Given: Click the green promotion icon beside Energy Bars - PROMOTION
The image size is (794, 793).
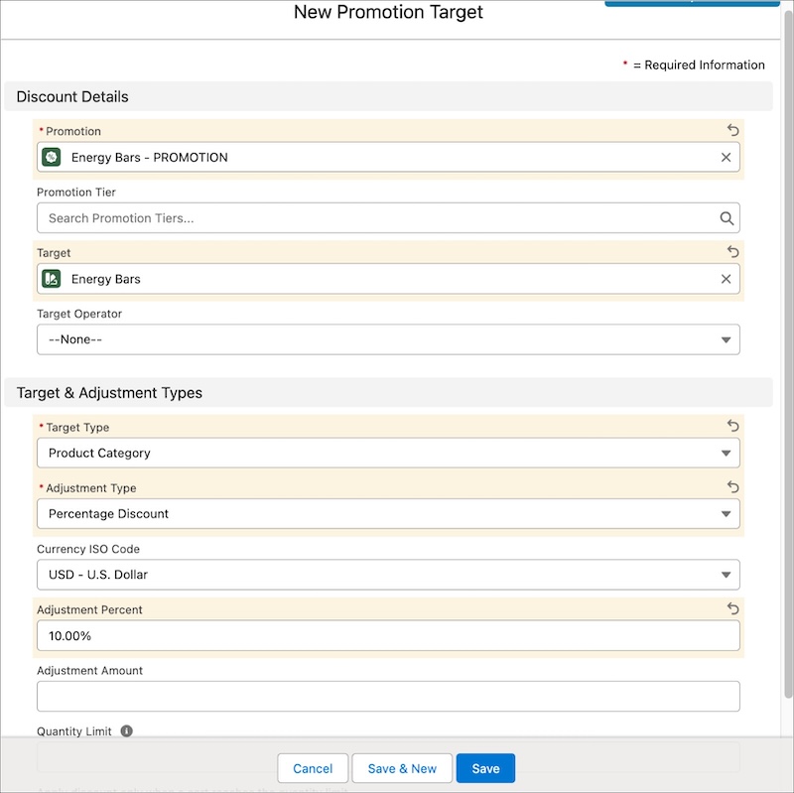Looking at the screenshot, I should (x=52, y=157).
